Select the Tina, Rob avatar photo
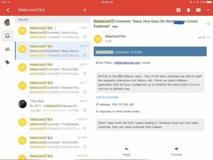Viewport: 213px width, 160px height. (22, 104)
